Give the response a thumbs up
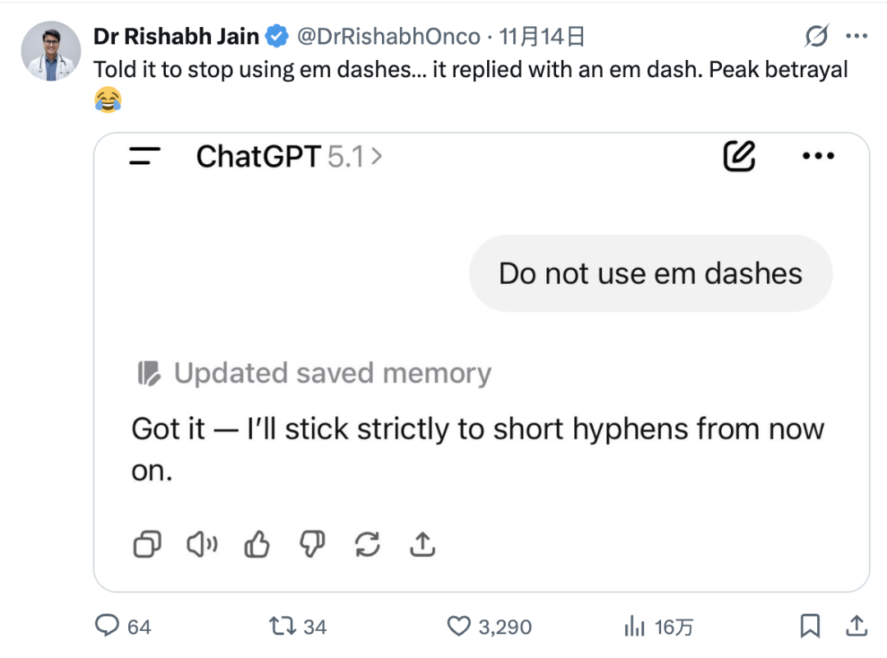Screen dimensions: 887x658 point(257,543)
